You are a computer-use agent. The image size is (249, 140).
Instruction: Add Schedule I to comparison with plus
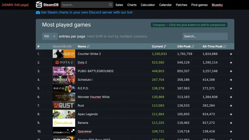(231, 80)
